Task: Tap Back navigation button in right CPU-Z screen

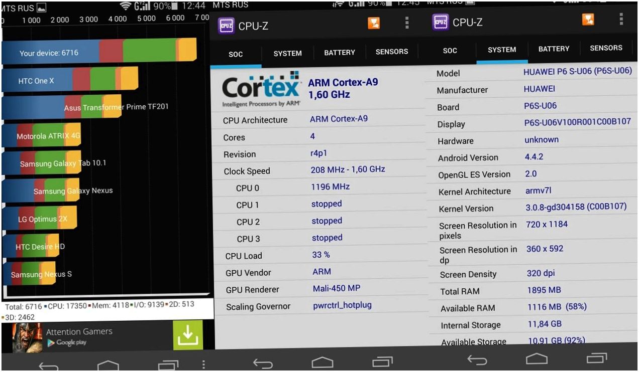Action: (x=477, y=359)
